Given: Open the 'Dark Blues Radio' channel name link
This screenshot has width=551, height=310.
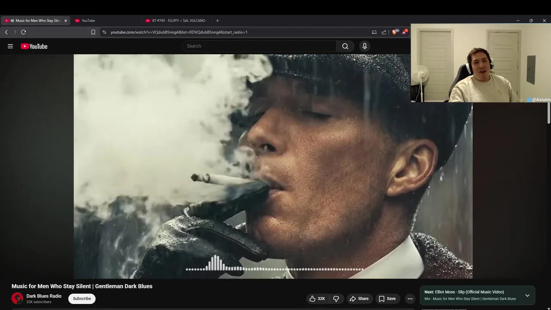Looking at the screenshot, I should [44, 296].
